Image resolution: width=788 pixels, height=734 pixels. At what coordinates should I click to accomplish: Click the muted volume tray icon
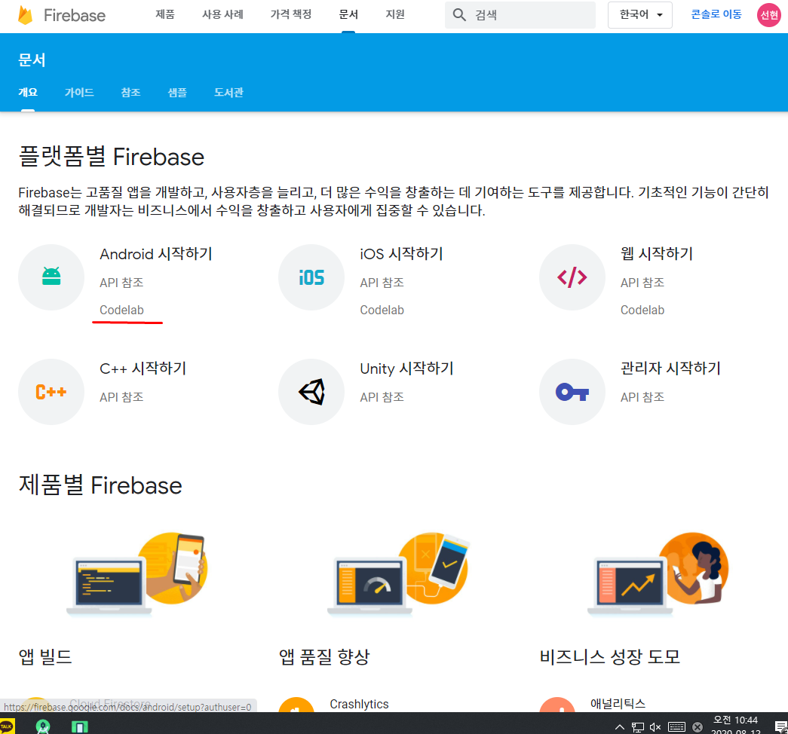click(655, 727)
